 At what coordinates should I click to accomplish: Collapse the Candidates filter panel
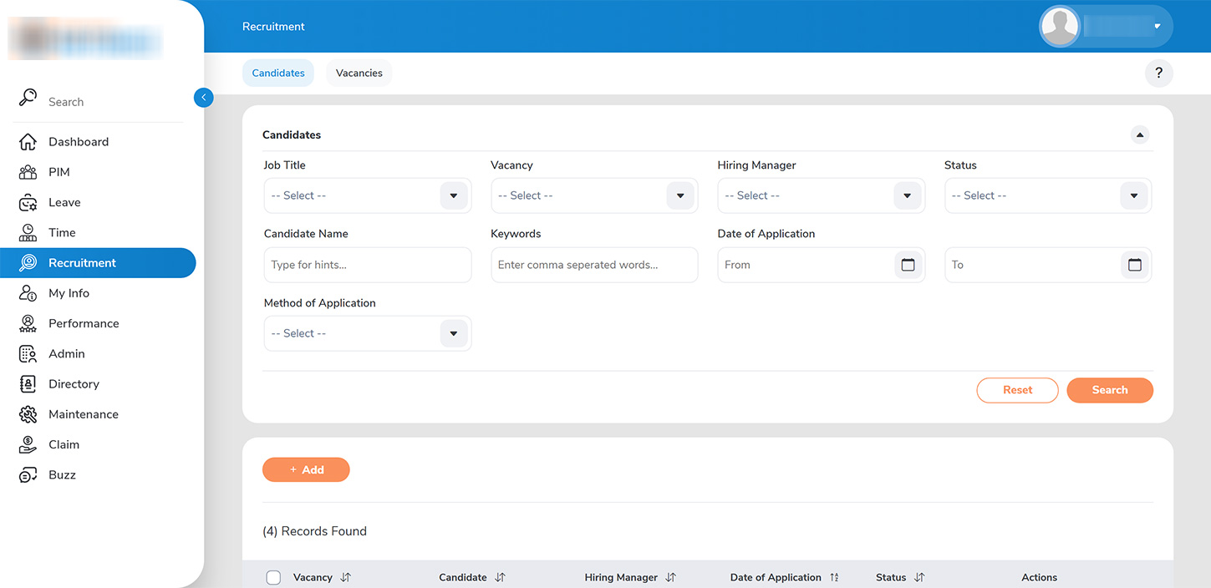[x=1140, y=134]
